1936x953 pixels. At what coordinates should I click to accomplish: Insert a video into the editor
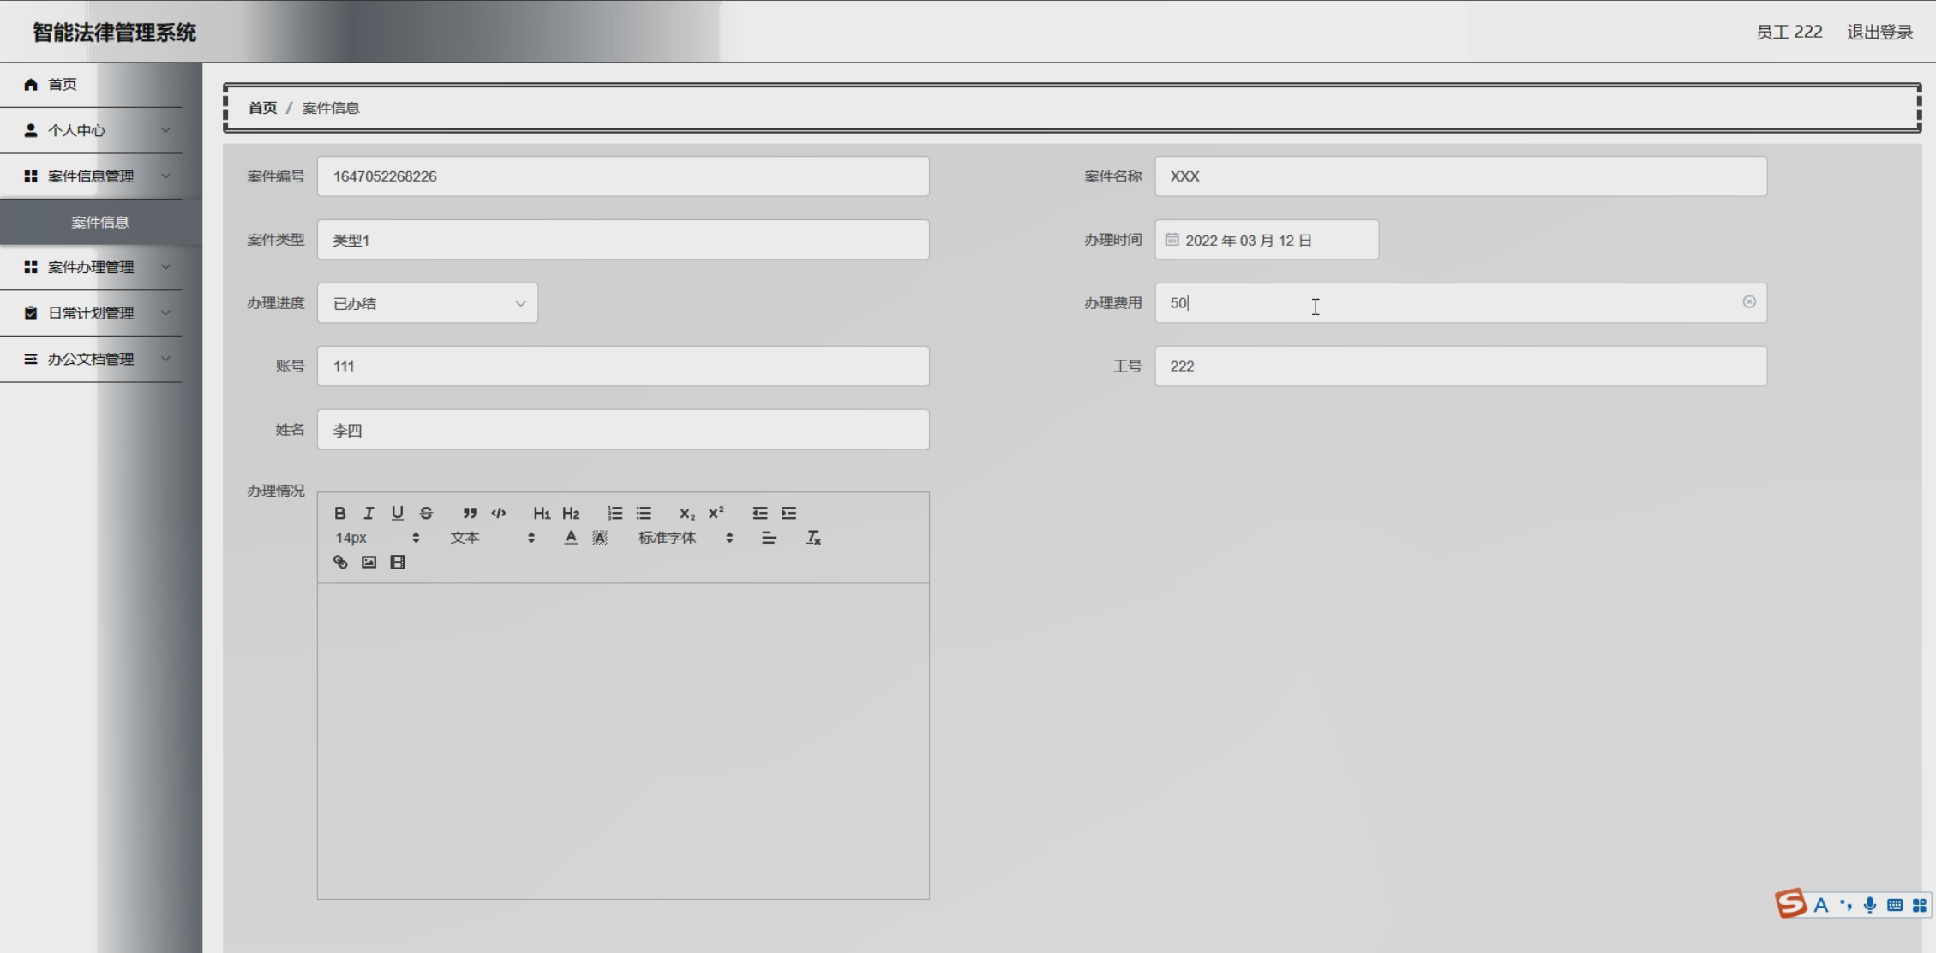(x=398, y=563)
